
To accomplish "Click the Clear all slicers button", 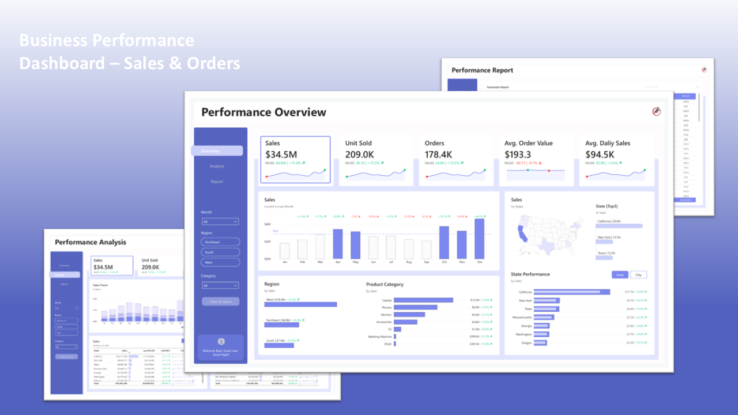I will (220, 301).
